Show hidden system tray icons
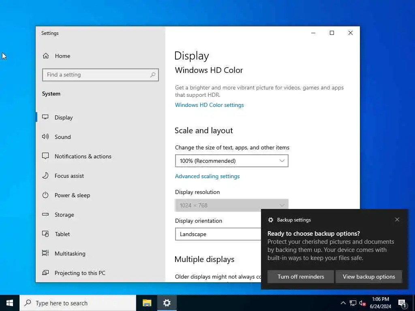Screen dimensions: 415x311 click(x=343, y=303)
